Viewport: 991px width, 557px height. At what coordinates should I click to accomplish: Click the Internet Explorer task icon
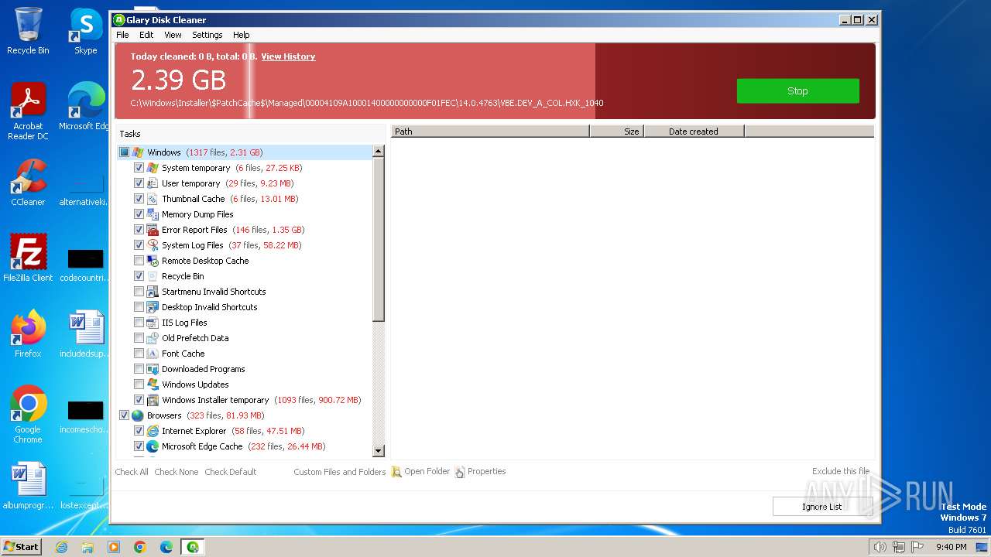point(153,431)
